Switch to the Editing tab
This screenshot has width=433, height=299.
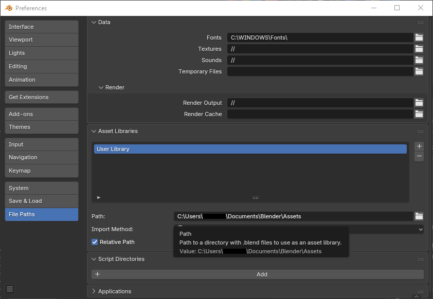tap(42, 66)
